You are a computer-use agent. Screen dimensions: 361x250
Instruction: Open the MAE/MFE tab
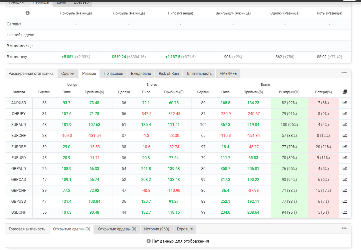click(x=228, y=74)
